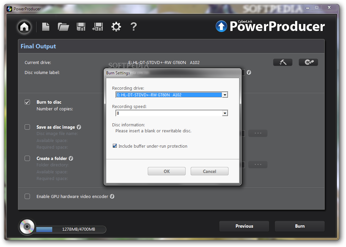
Task: Go to the Home screen icon
Action: 24,27
